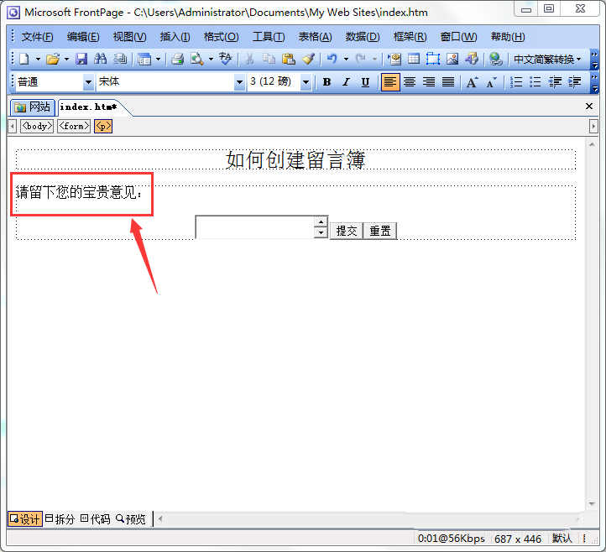Viewport: 606px width, 552px height.
Task: Expand standard toolbar options chevron
Action: click(x=595, y=60)
